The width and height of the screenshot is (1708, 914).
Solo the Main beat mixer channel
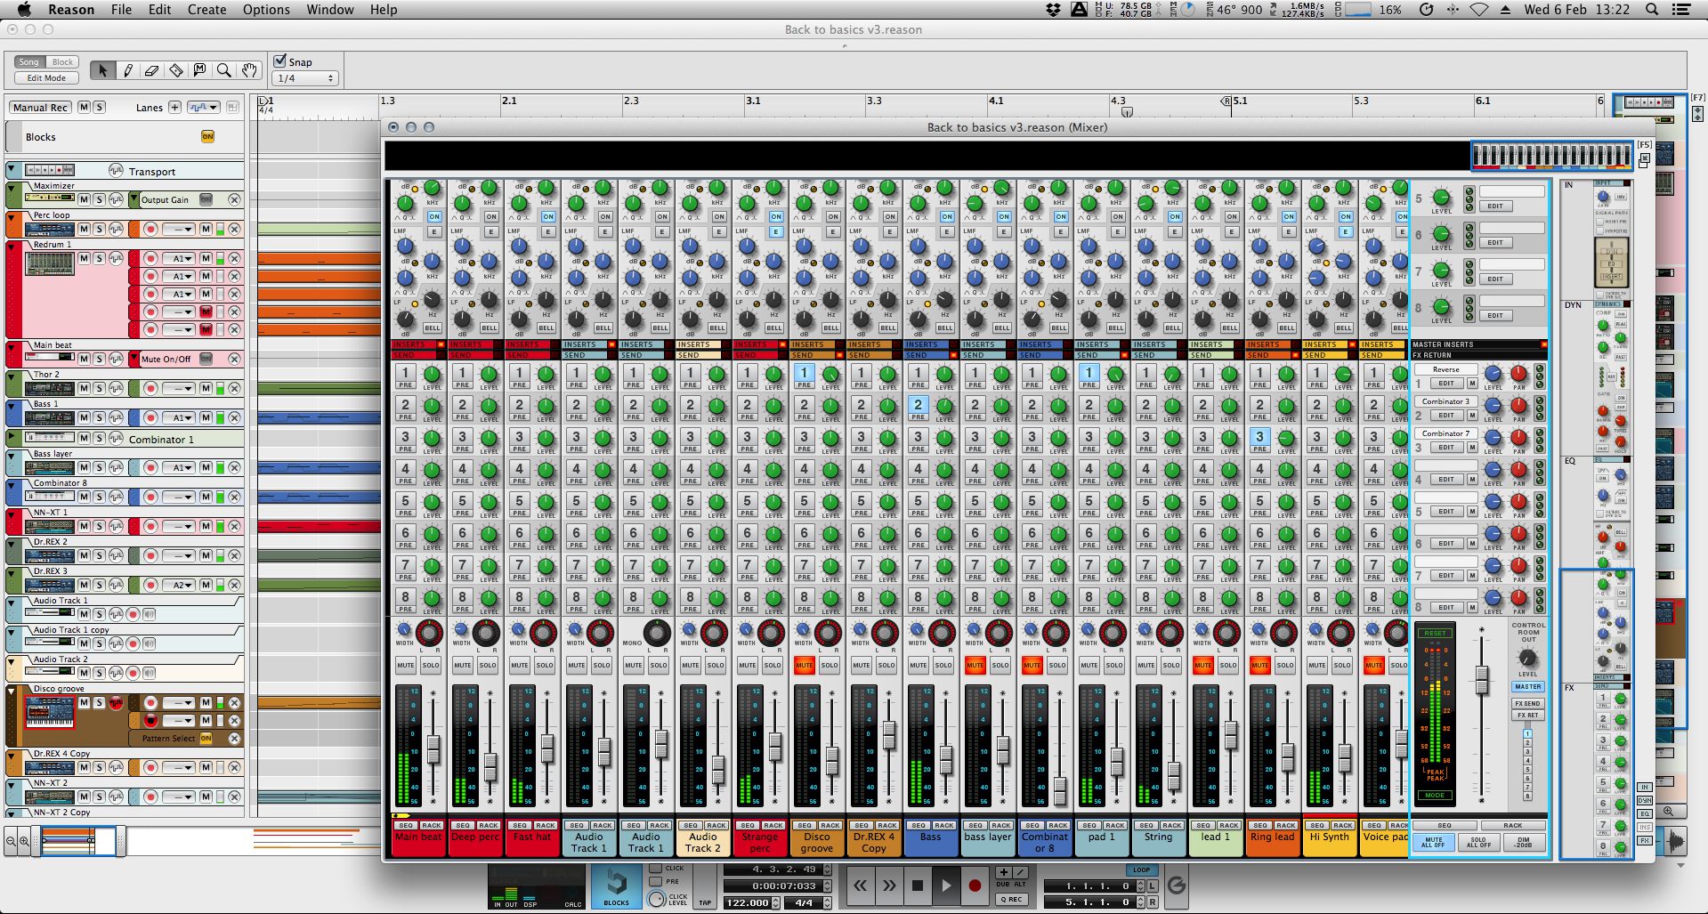[x=431, y=665]
